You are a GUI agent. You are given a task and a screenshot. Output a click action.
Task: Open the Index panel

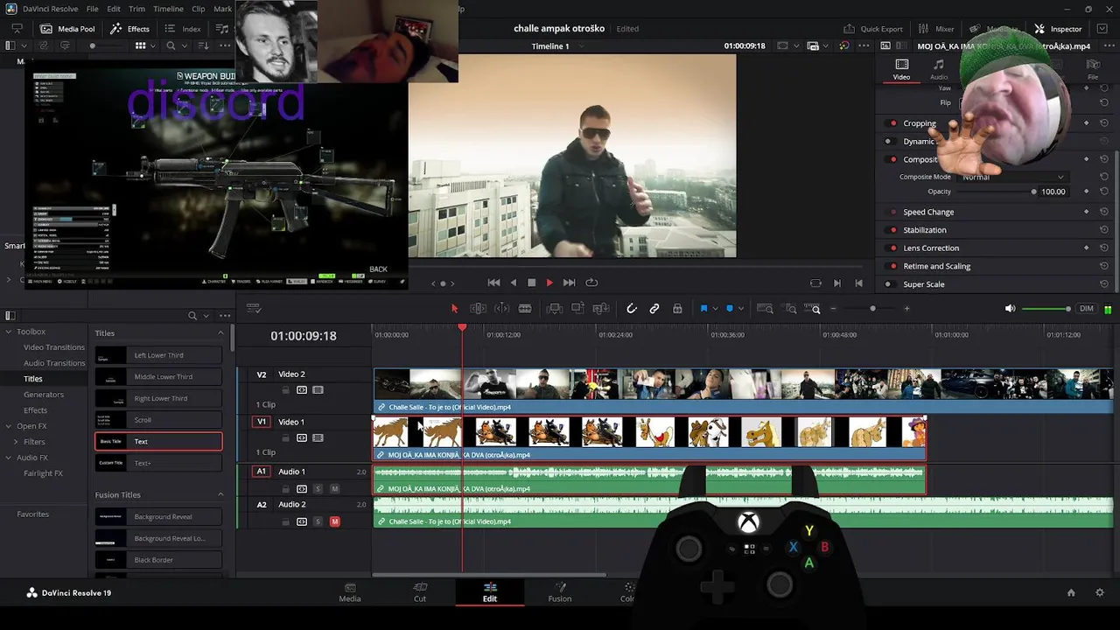(x=184, y=29)
